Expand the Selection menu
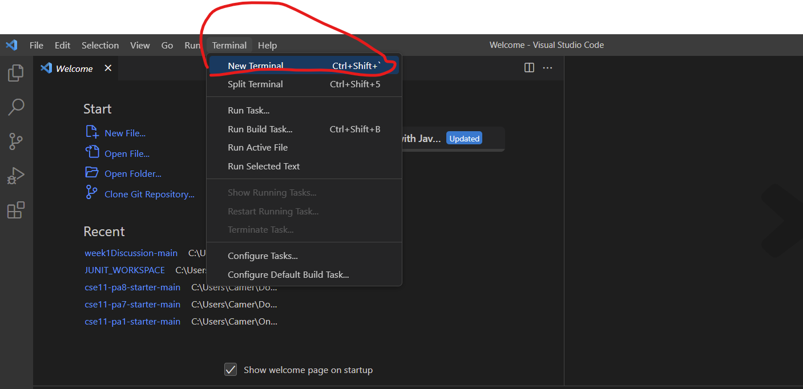Screen dimensions: 803x389 100,45
